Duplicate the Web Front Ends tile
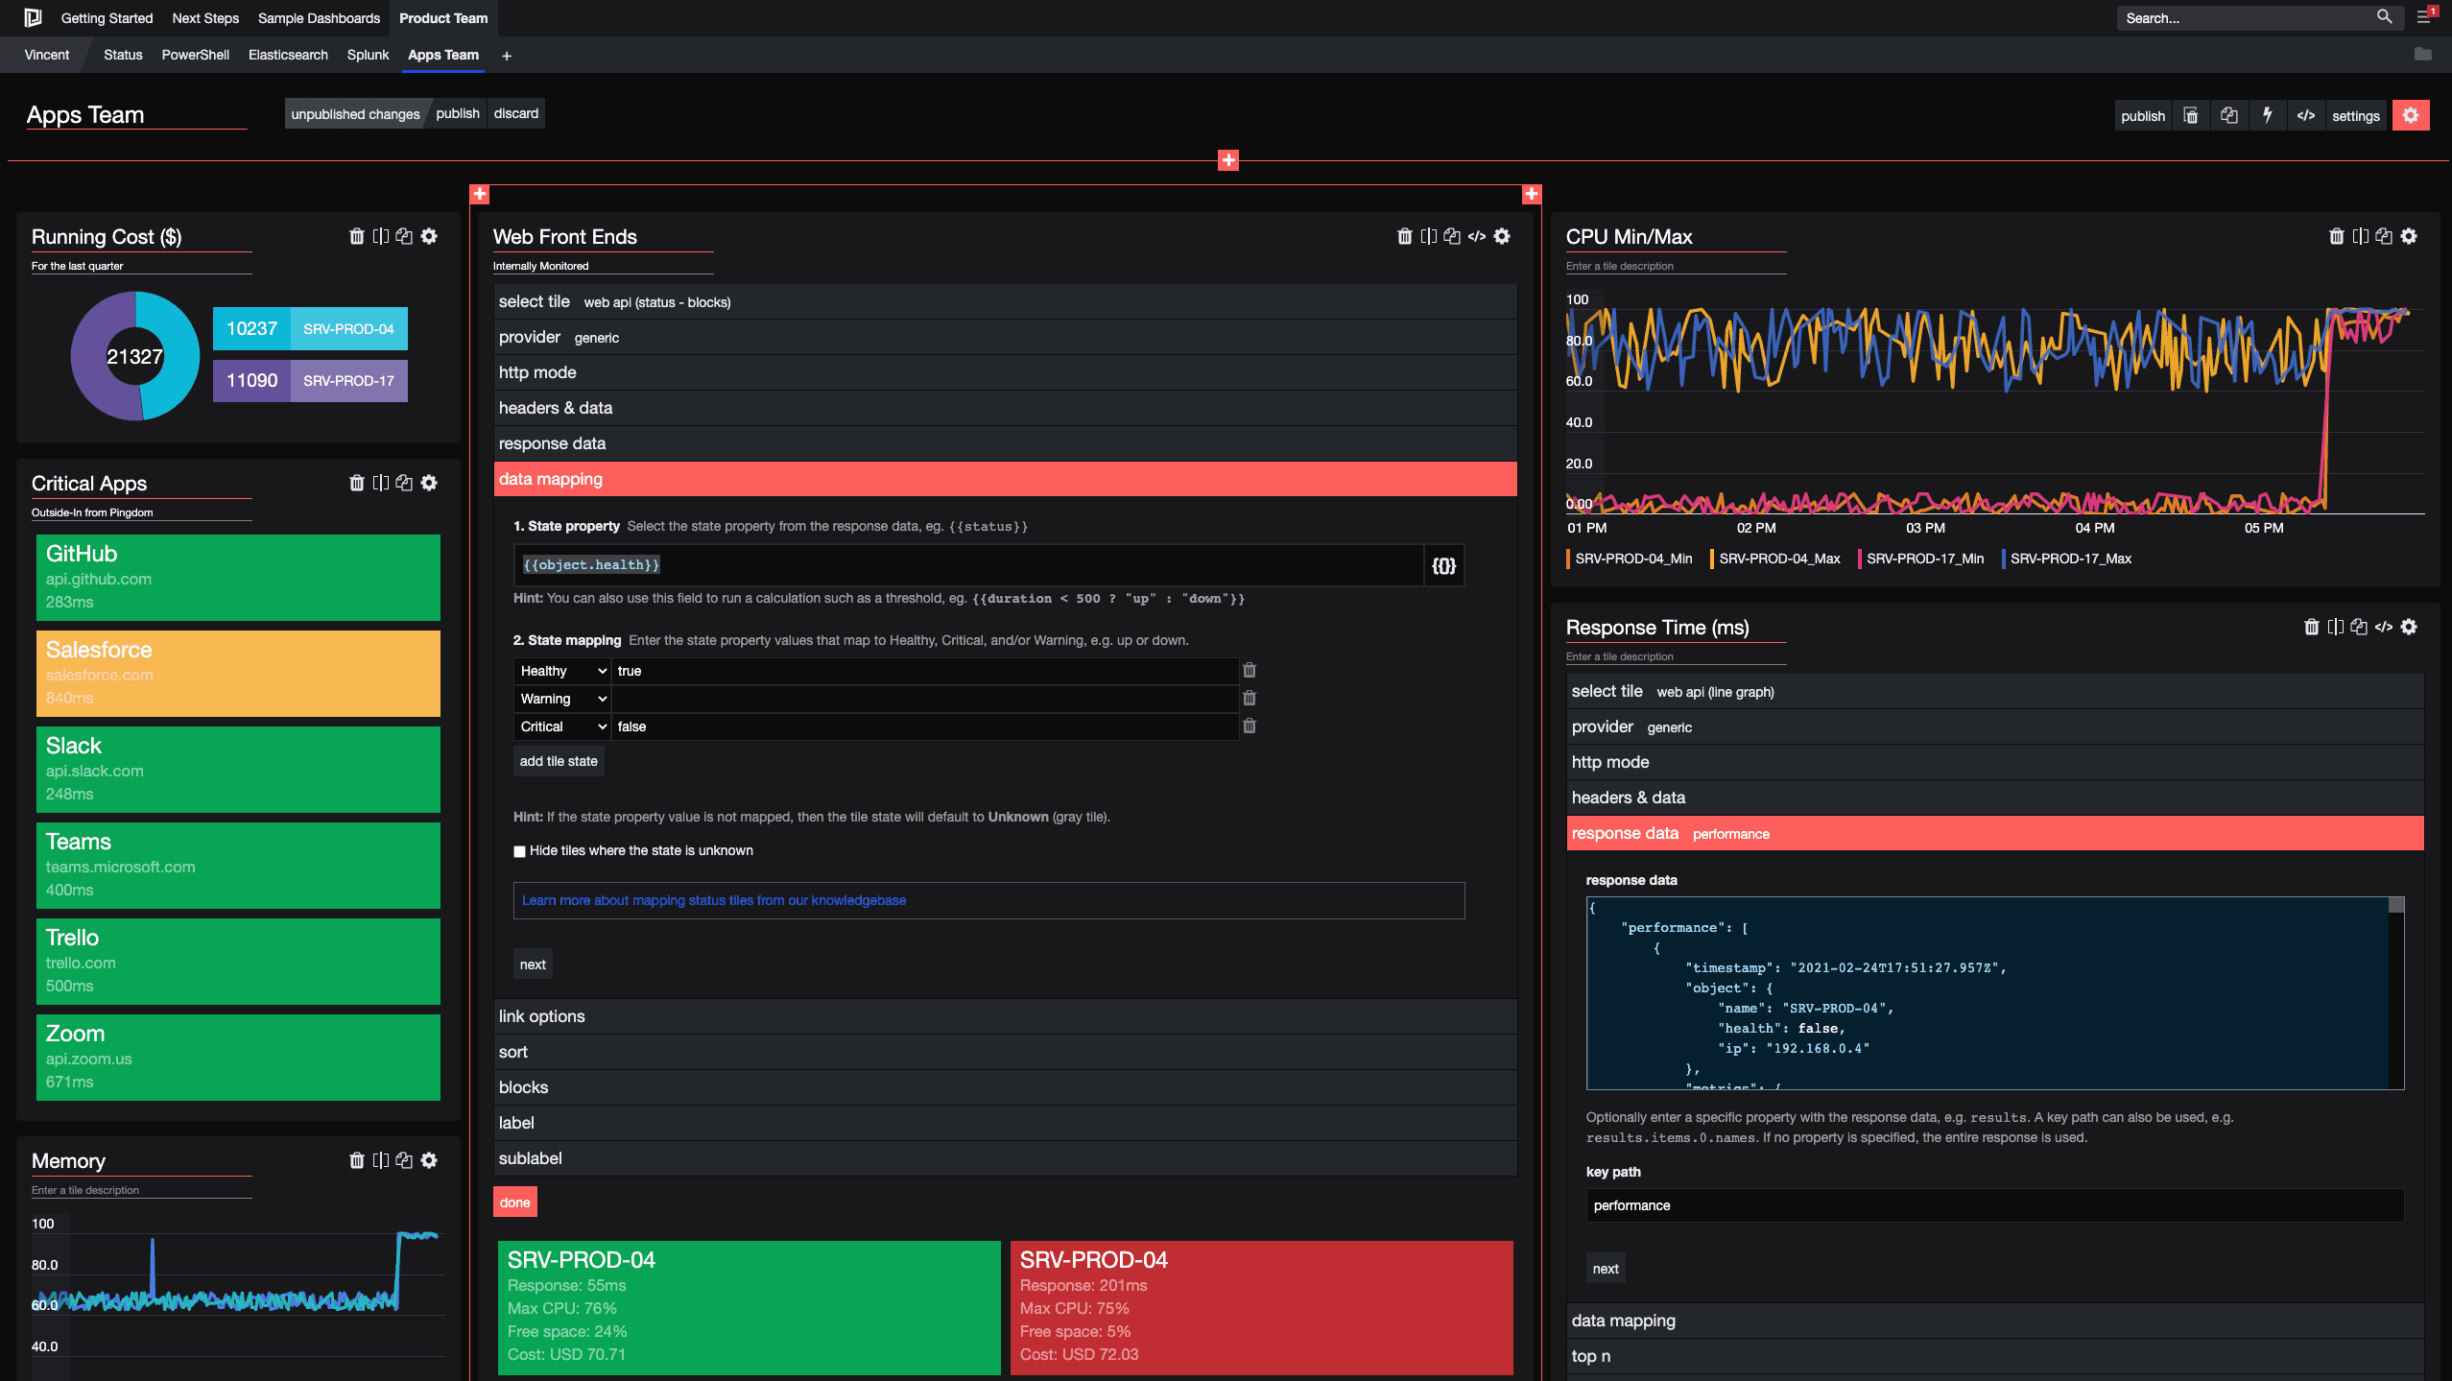Screen dimensions: 2452x1381 pos(1452,236)
